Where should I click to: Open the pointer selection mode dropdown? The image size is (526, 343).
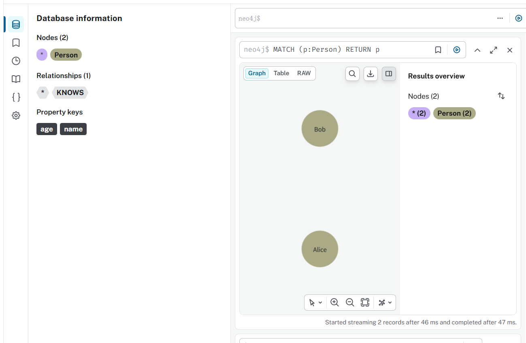(315, 303)
